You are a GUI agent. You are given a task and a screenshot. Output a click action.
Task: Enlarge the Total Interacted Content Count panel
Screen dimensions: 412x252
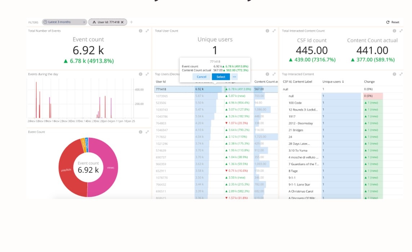tap(401, 31)
